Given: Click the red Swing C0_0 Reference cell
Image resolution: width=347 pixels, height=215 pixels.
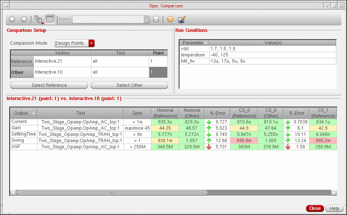Looking at the screenshot, I should [x=243, y=140].
